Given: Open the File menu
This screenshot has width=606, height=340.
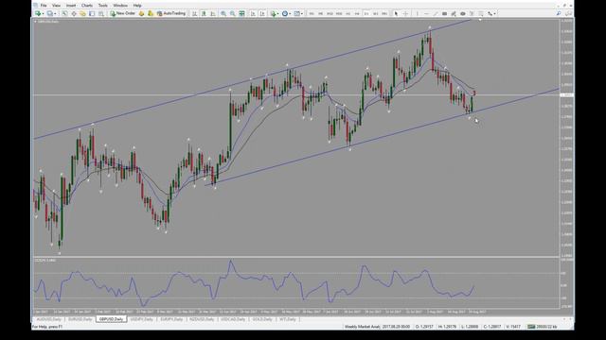Looking at the screenshot, I should [44, 6].
